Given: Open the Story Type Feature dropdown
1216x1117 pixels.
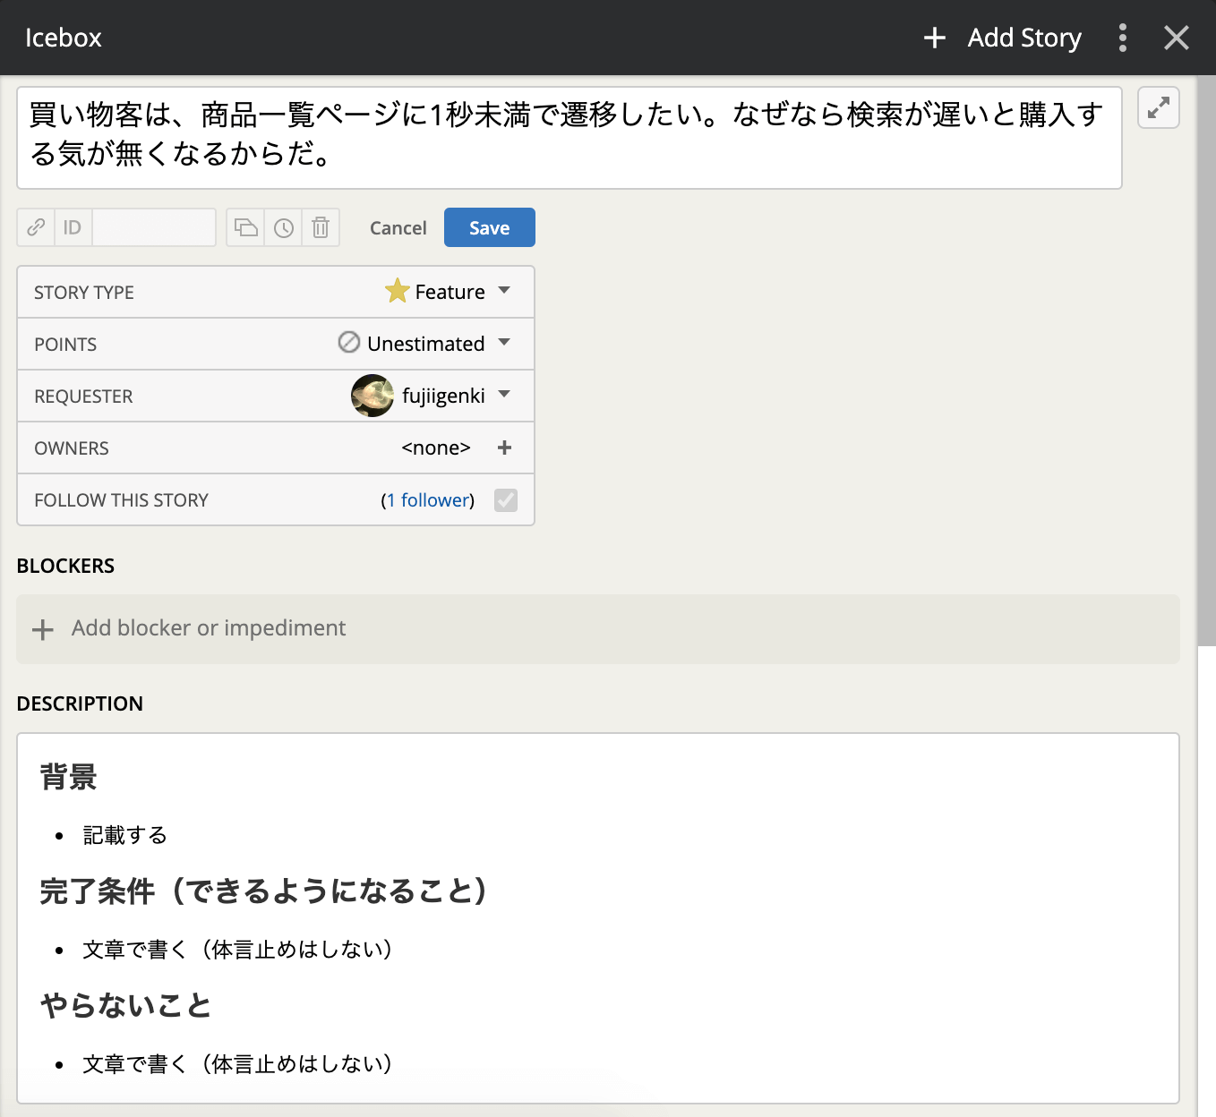Looking at the screenshot, I should (x=448, y=292).
